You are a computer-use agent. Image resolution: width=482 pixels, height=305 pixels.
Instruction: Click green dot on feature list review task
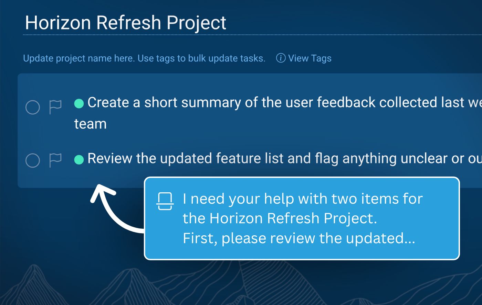click(x=79, y=159)
